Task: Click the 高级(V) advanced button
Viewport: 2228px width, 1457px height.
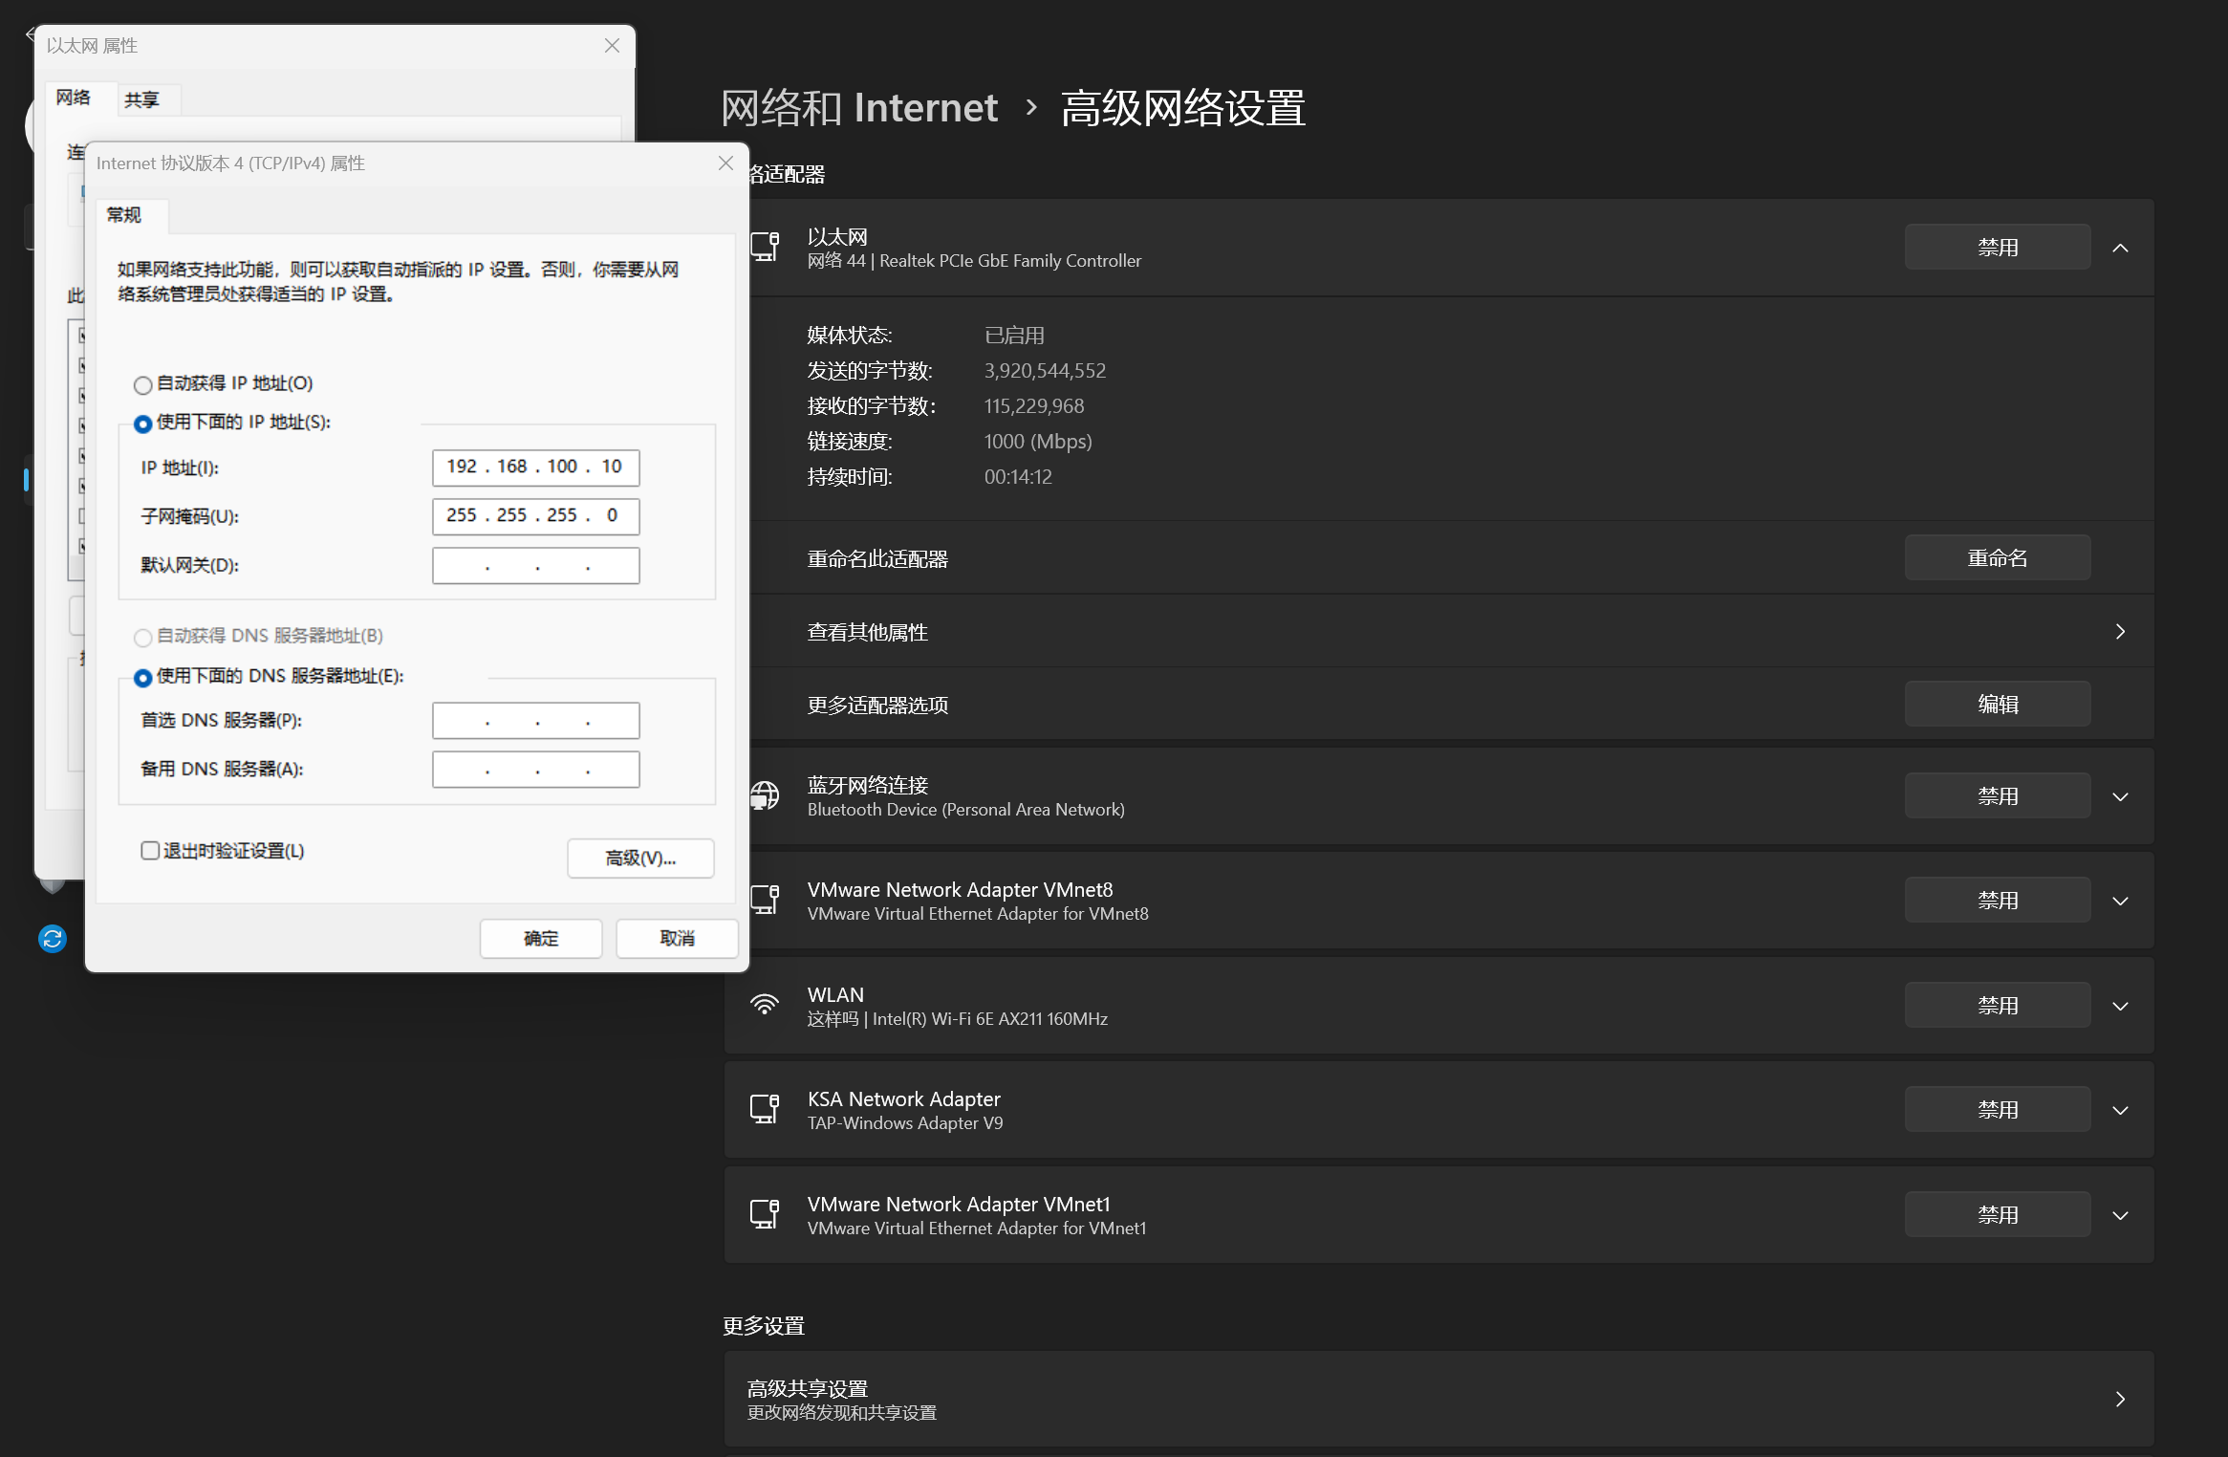Action: pos(639,858)
